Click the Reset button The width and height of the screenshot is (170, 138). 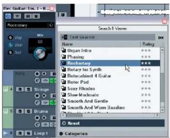point(112,123)
